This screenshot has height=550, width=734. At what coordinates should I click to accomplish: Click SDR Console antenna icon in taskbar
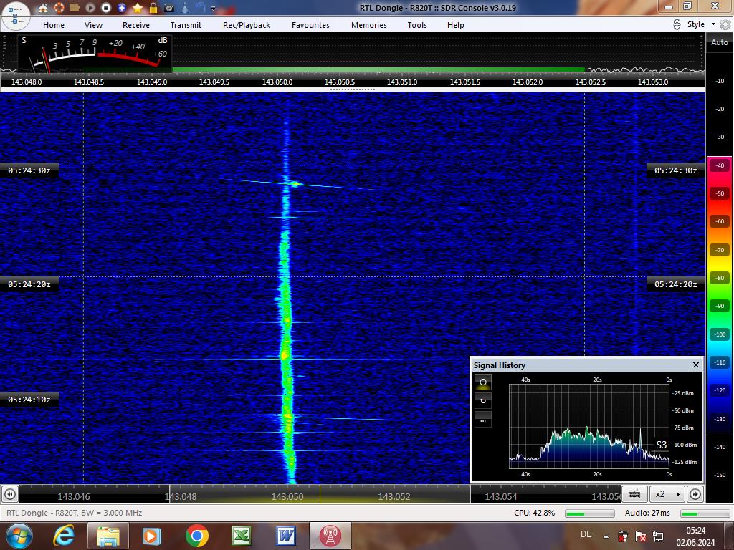[330, 536]
